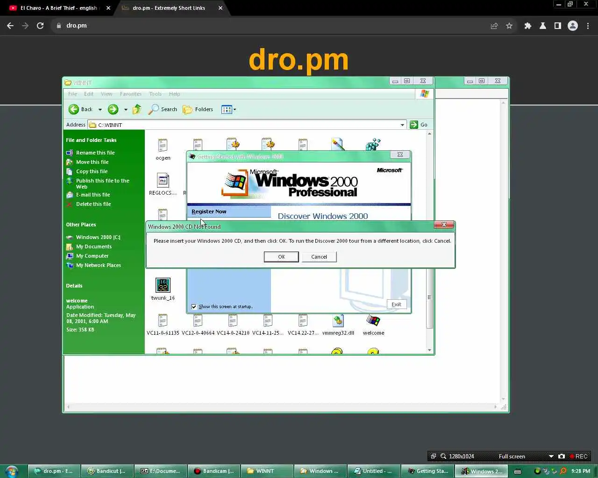This screenshot has width=598, height=478.
Task: Reload the dro.pm browser page
Action: 40,26
